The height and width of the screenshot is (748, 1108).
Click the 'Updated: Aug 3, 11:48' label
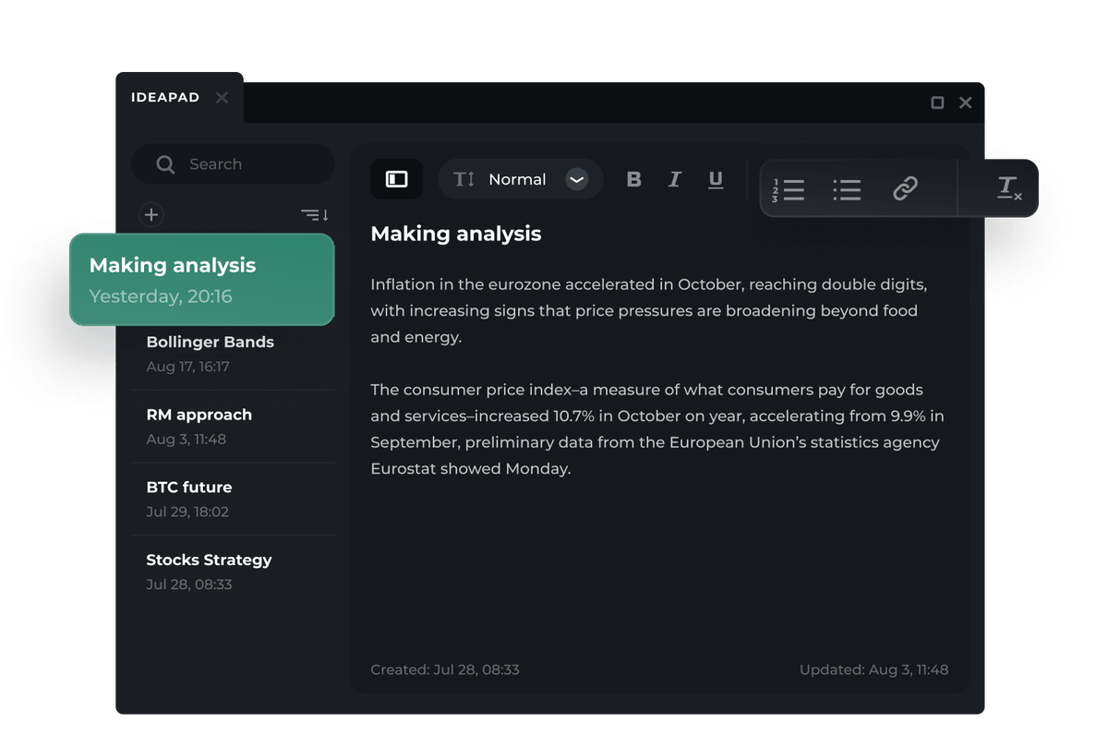pos(873,670)
